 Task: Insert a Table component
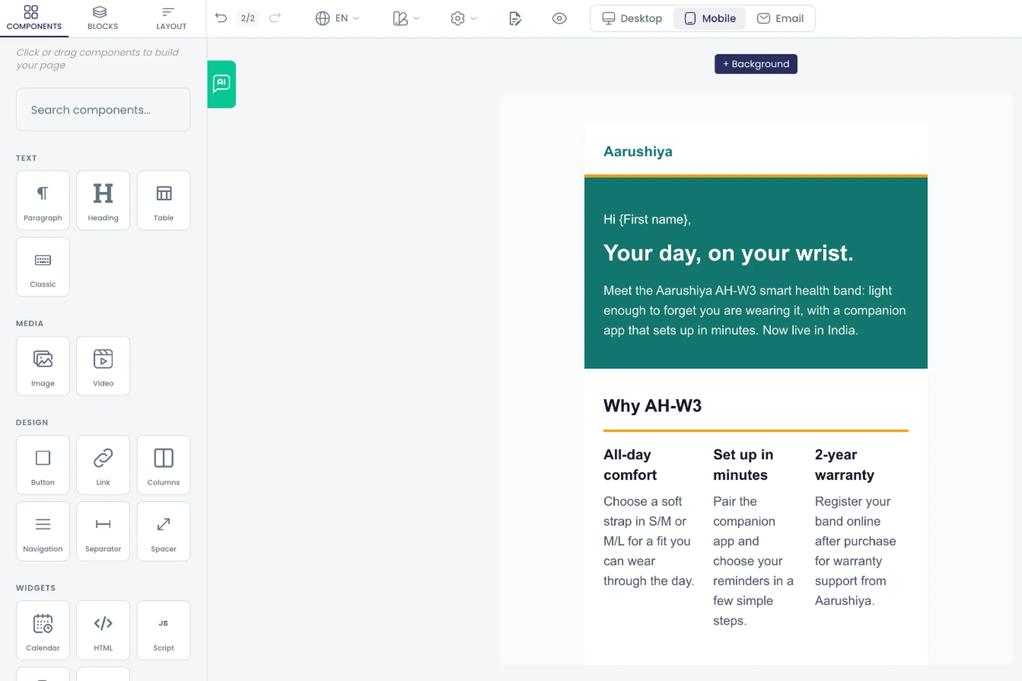tap(164, 200)
